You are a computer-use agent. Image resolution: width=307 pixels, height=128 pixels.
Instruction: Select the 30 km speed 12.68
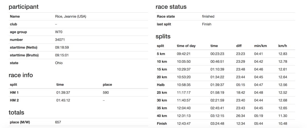[283, 100]
